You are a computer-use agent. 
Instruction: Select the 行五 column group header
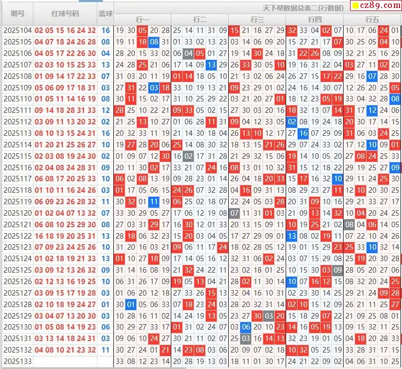372,19
